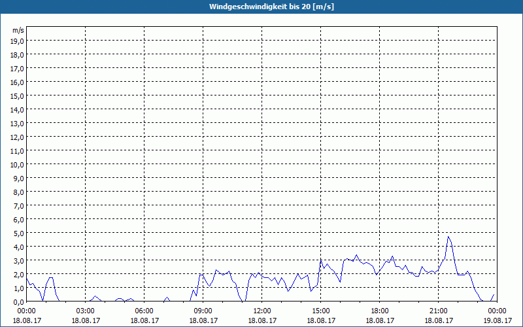Screen dimensions: 523x327
Task: Click the 7,0 y-axis label
Action: click(18, 205)
